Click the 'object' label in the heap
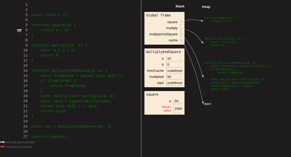The width and height of the screenshot is (291, 157). pos(207,104)
